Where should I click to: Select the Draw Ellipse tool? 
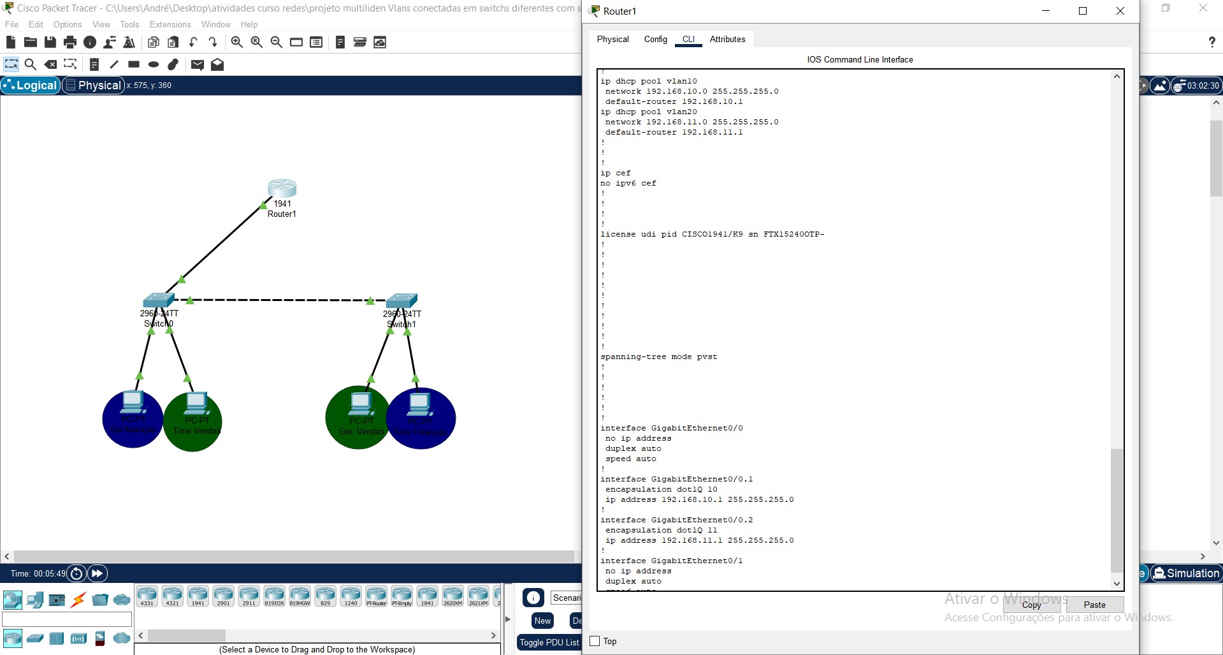pyautogui.click(x=153, y=64)
